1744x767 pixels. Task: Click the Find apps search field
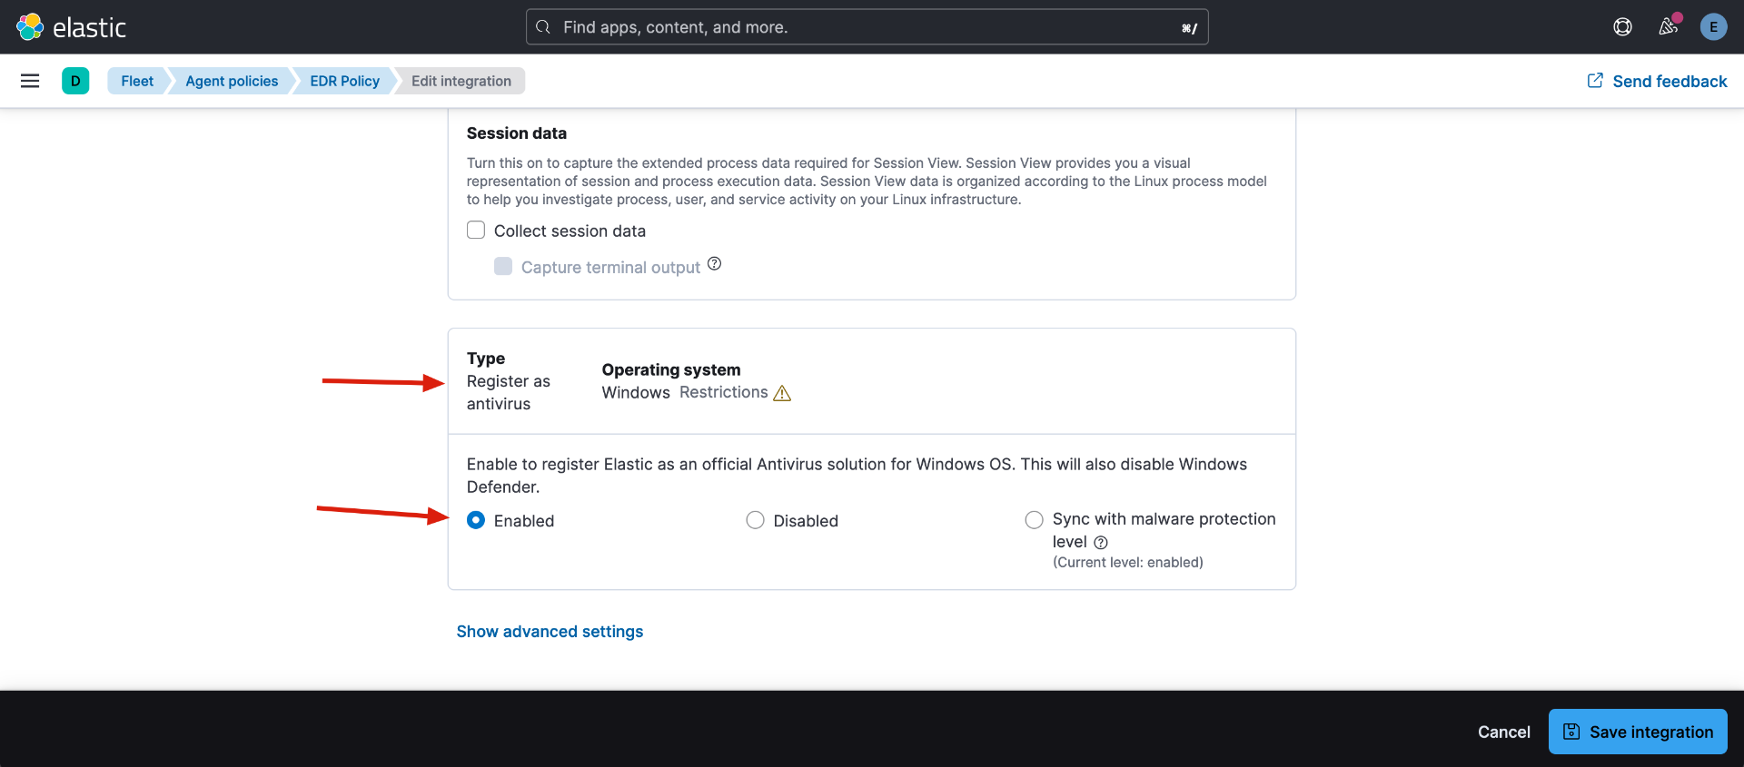point(867,27)
